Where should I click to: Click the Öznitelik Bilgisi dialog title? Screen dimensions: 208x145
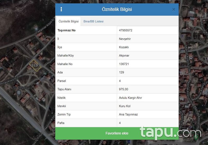pyautogui.click(x=117, y=9)
